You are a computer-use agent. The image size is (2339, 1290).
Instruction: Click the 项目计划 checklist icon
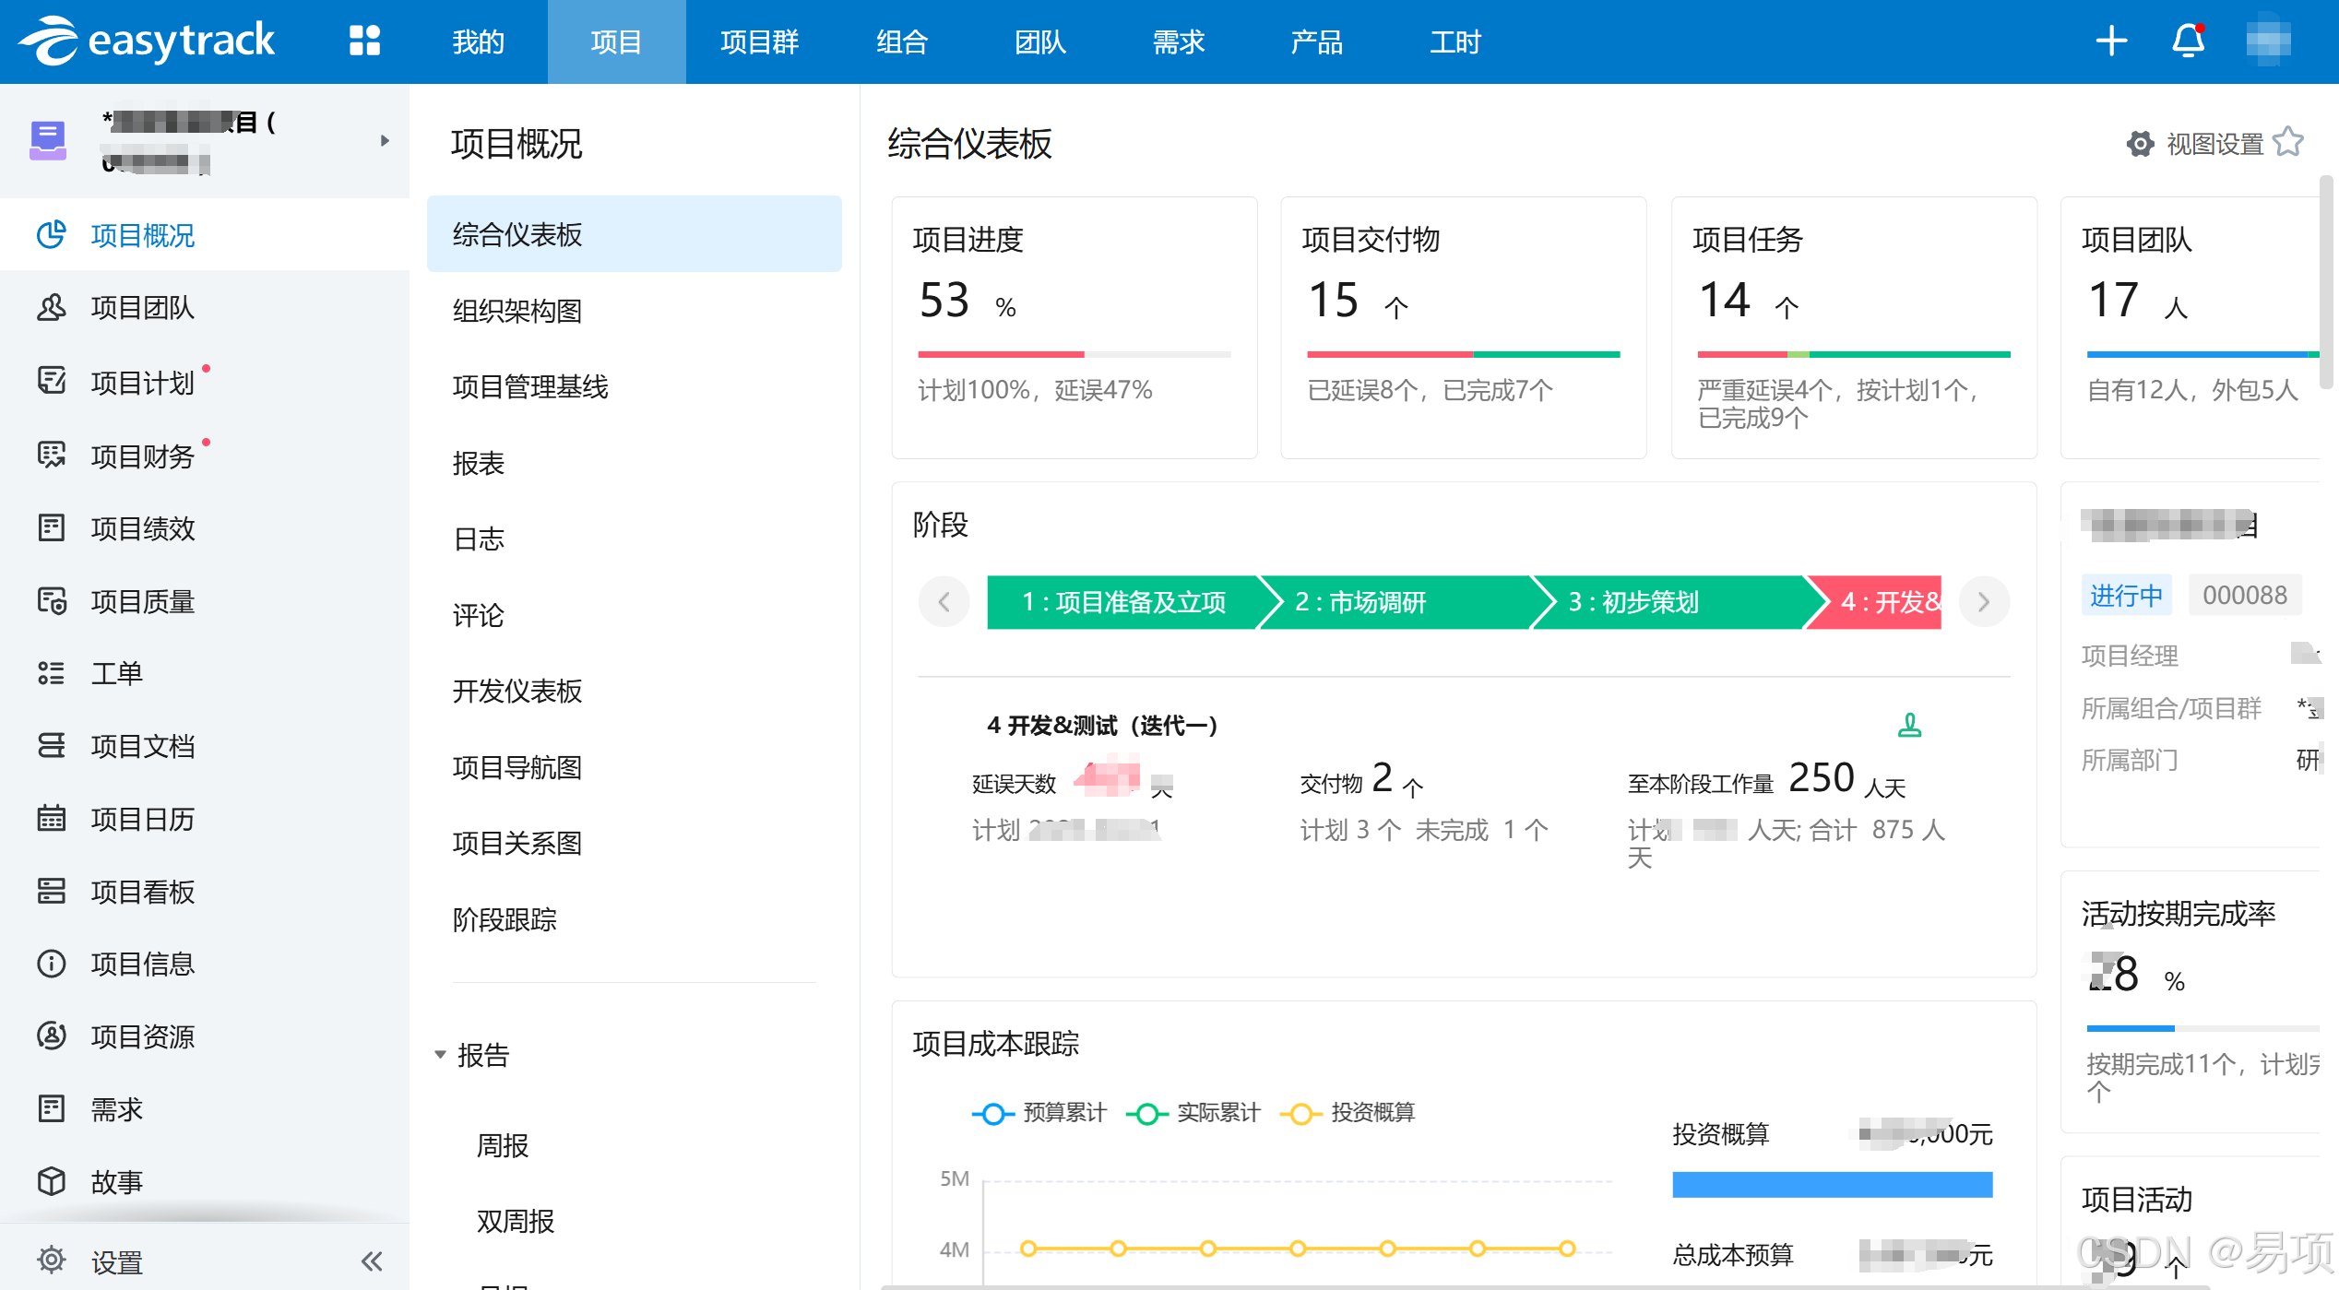point(51,381)
